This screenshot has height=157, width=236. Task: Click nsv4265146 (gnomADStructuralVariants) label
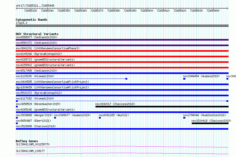45,110
